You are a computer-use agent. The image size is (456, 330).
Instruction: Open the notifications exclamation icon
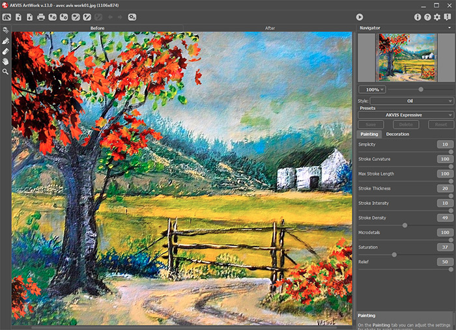pyautogui.click(x=448, y=17)
